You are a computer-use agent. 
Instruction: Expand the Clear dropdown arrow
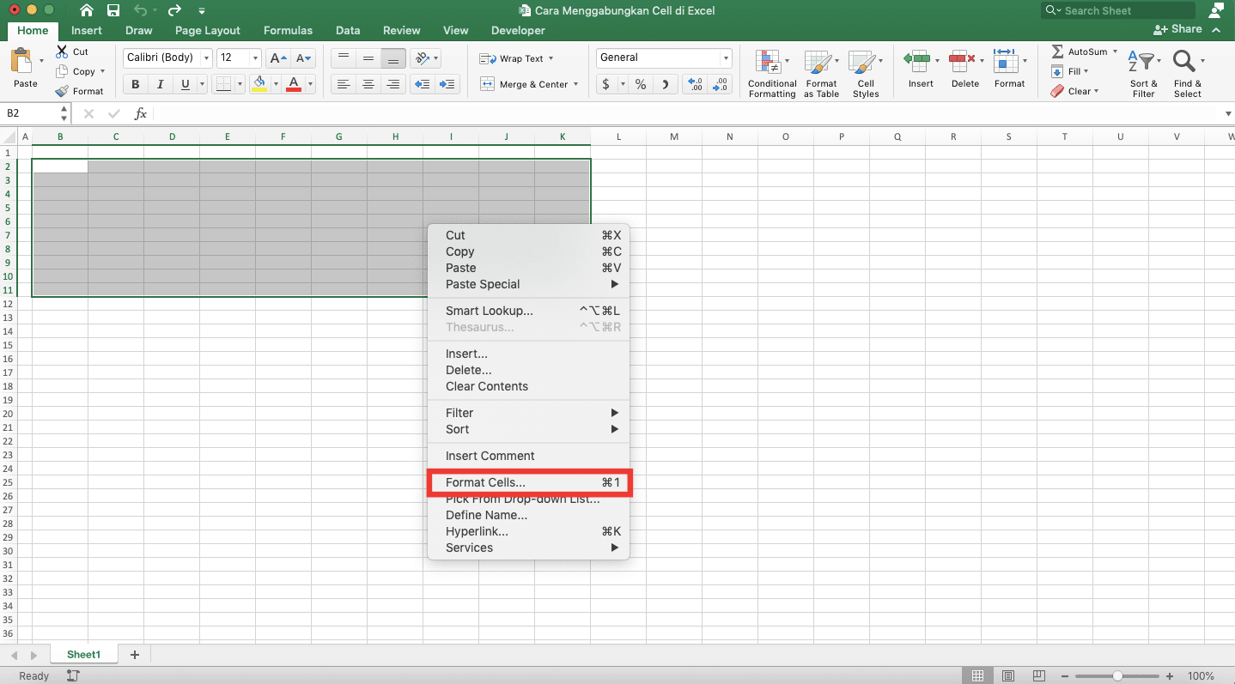tap(1096, 91)
